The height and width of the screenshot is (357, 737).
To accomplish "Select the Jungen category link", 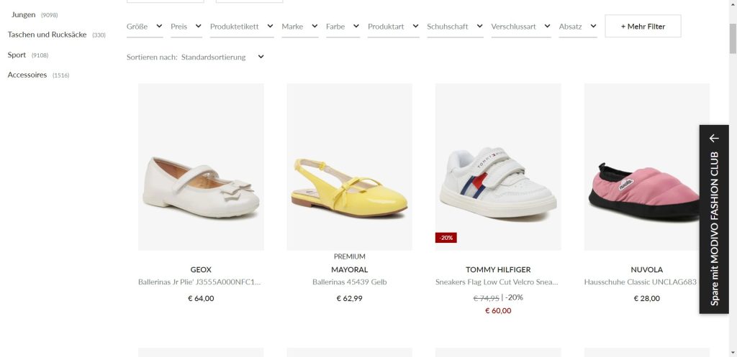I will (x=24, y=14).
